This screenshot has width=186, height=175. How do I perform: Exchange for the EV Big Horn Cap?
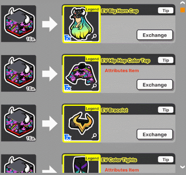click(155, 35)
